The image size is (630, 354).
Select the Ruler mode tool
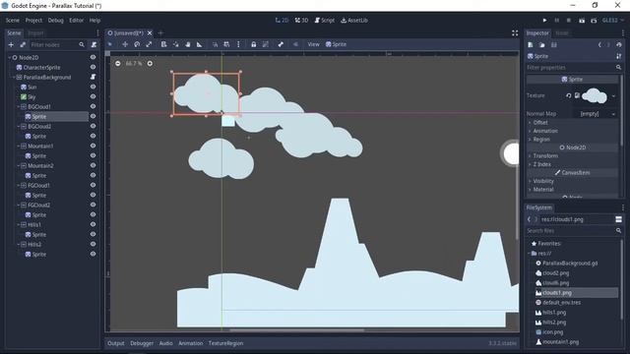199,44
